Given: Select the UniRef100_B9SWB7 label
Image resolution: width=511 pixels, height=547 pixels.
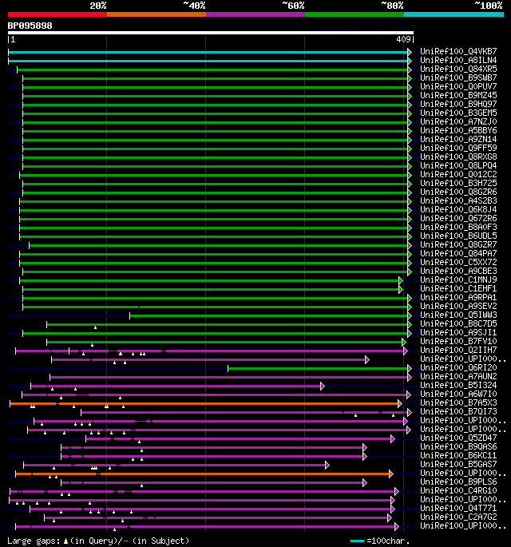Looking at the screenshot, I should (x=458, y=77).
